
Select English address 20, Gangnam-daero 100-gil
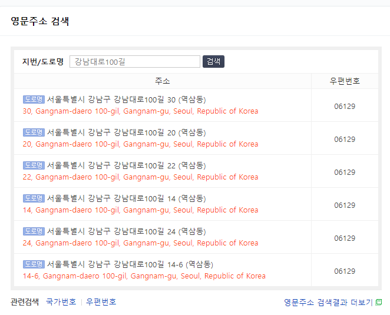pos(141,144)
